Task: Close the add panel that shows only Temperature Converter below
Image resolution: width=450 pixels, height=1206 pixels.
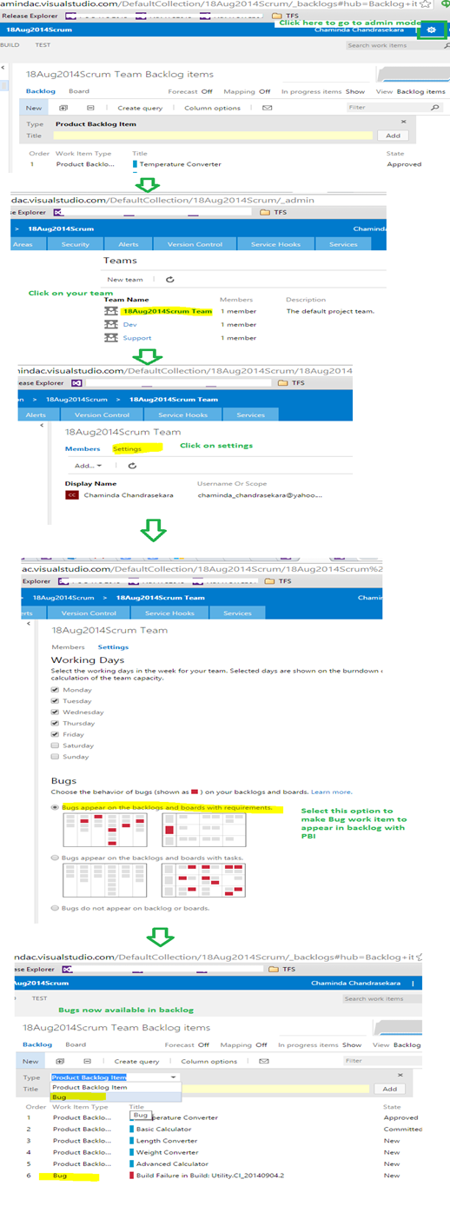Action: tap(403, 123)
